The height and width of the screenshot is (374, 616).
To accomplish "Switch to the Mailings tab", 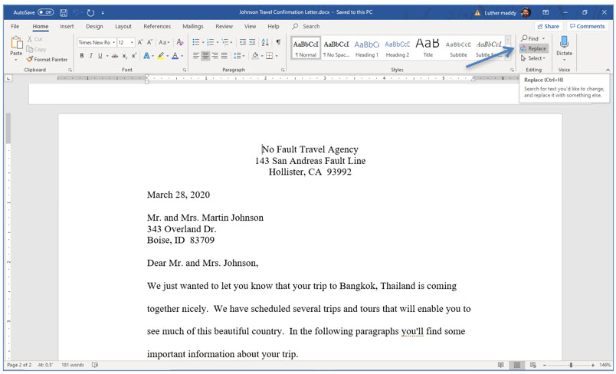I will point(193,26).
